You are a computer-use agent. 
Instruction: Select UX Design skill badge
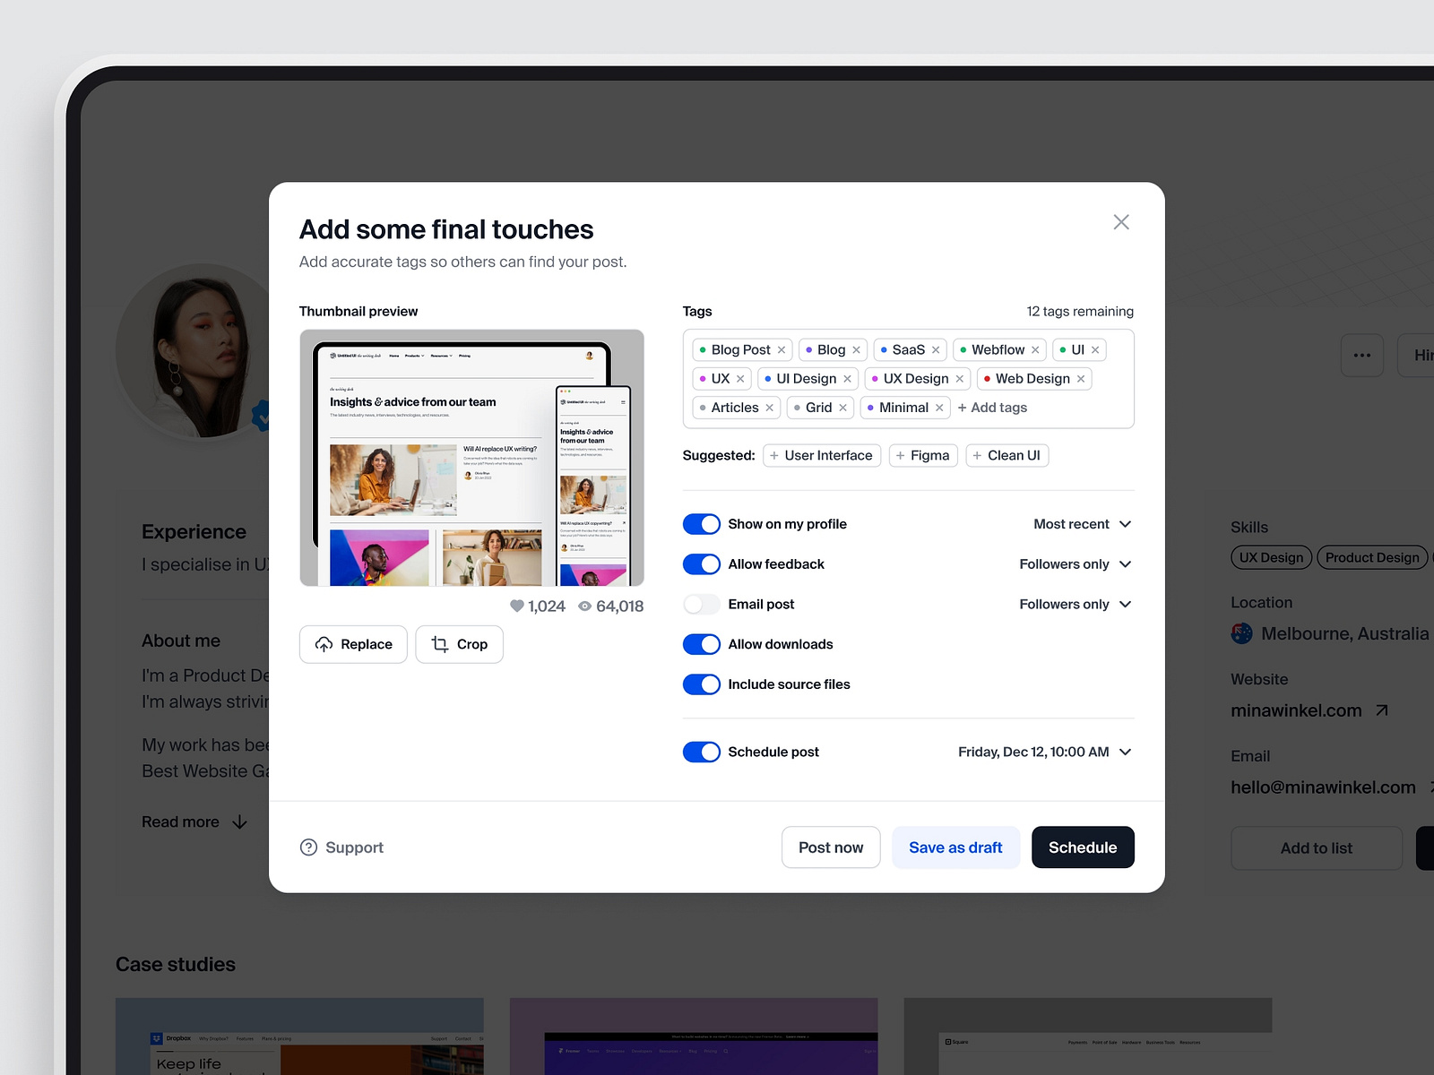pos(1271,557)
